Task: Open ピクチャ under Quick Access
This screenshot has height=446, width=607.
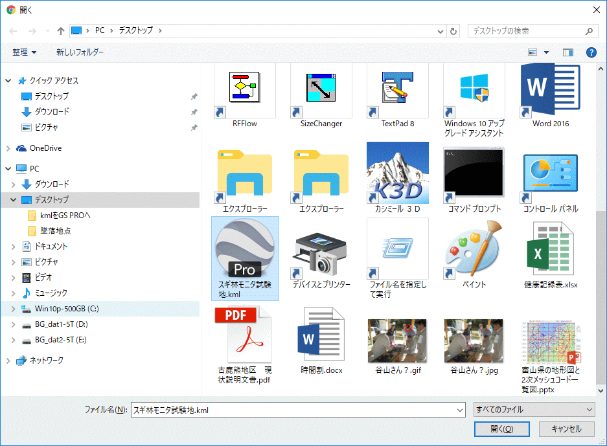Action: 46,128
